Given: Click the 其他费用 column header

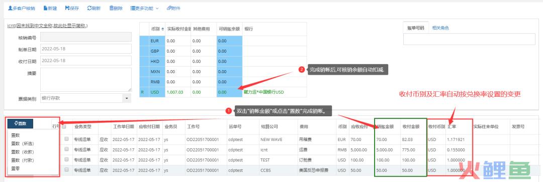Looking at the screenshot, I should 204,29.
